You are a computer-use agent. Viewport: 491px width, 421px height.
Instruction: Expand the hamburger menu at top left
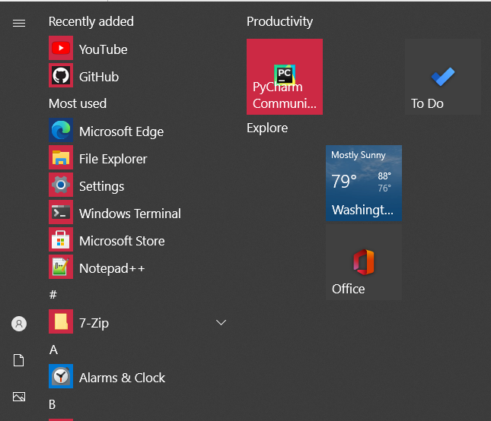(19, 24)
